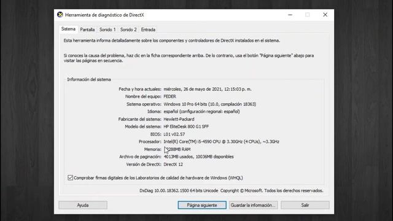This screenshot has width=393, height=221.
Task: Go to next page with Página siguiente
Action: (x=202, y=205)
